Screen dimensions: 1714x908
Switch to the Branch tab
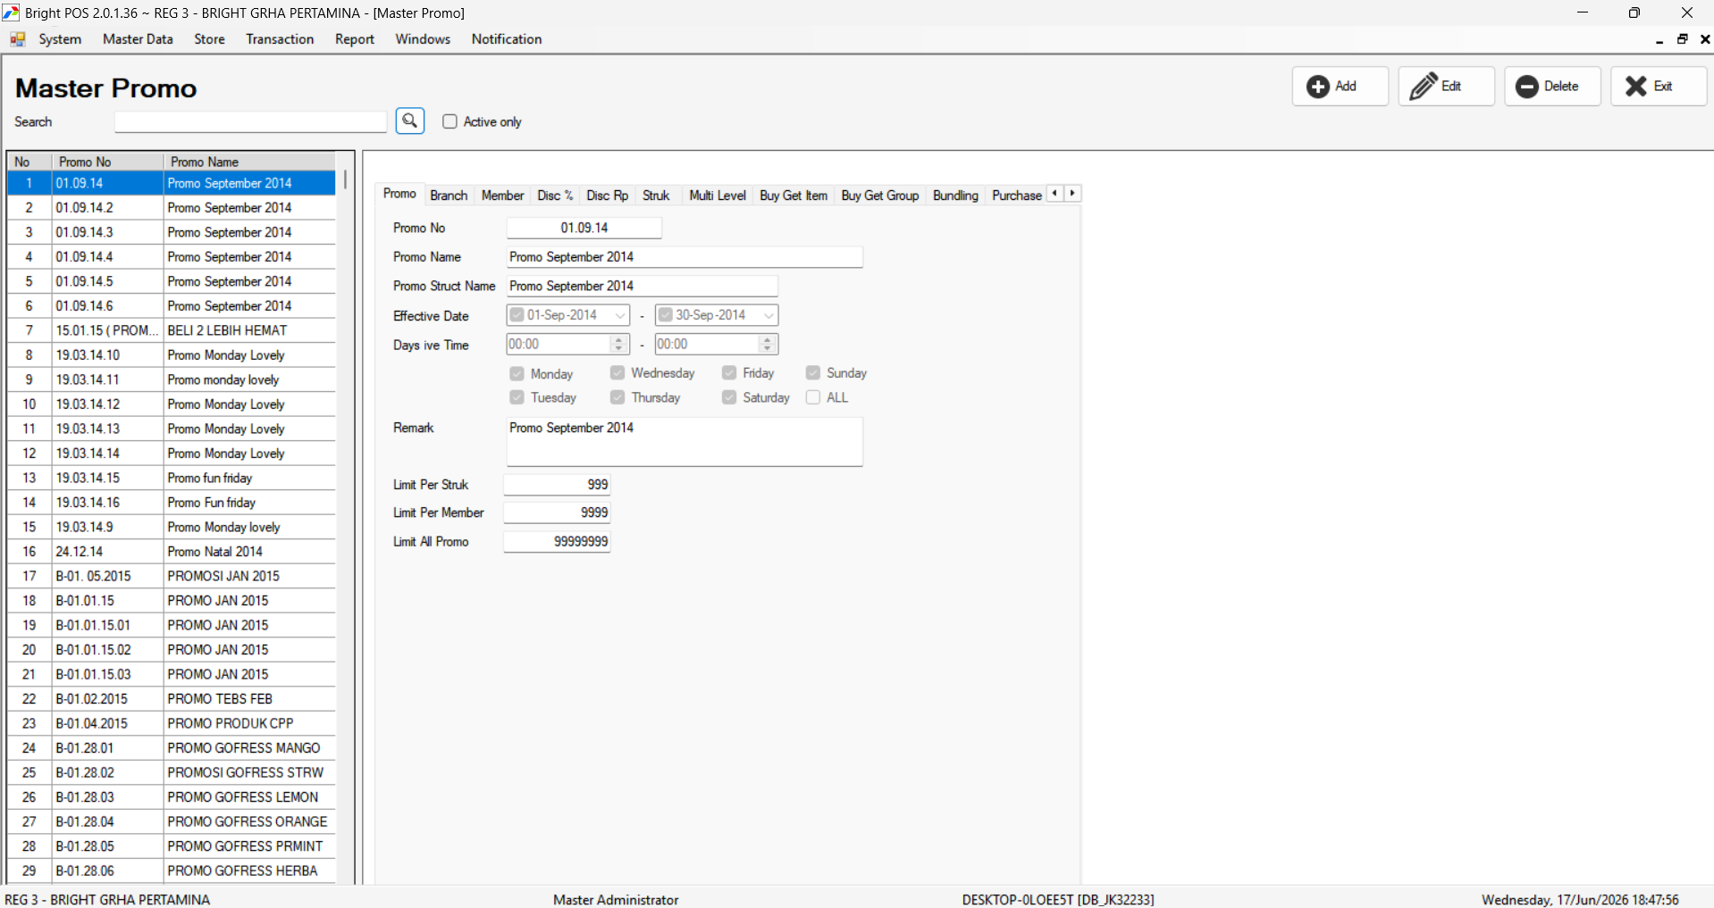coord(449,196)
